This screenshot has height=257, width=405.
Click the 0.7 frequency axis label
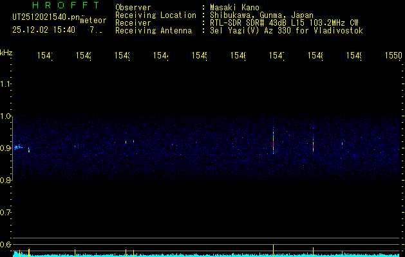pos(6,213)
